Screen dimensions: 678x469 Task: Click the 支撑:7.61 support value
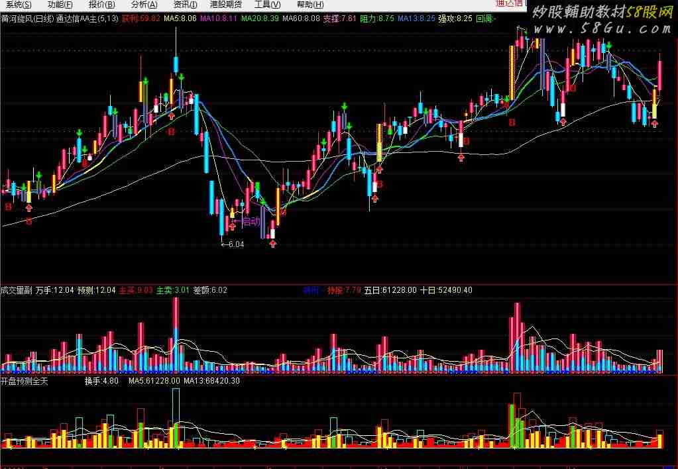pos(340,19)
